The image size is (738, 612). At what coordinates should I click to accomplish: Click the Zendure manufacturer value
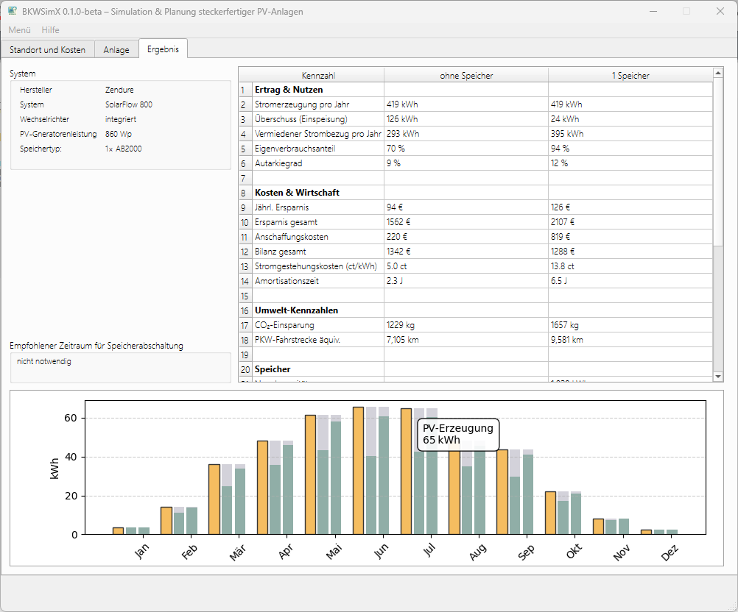pos(119,90)
